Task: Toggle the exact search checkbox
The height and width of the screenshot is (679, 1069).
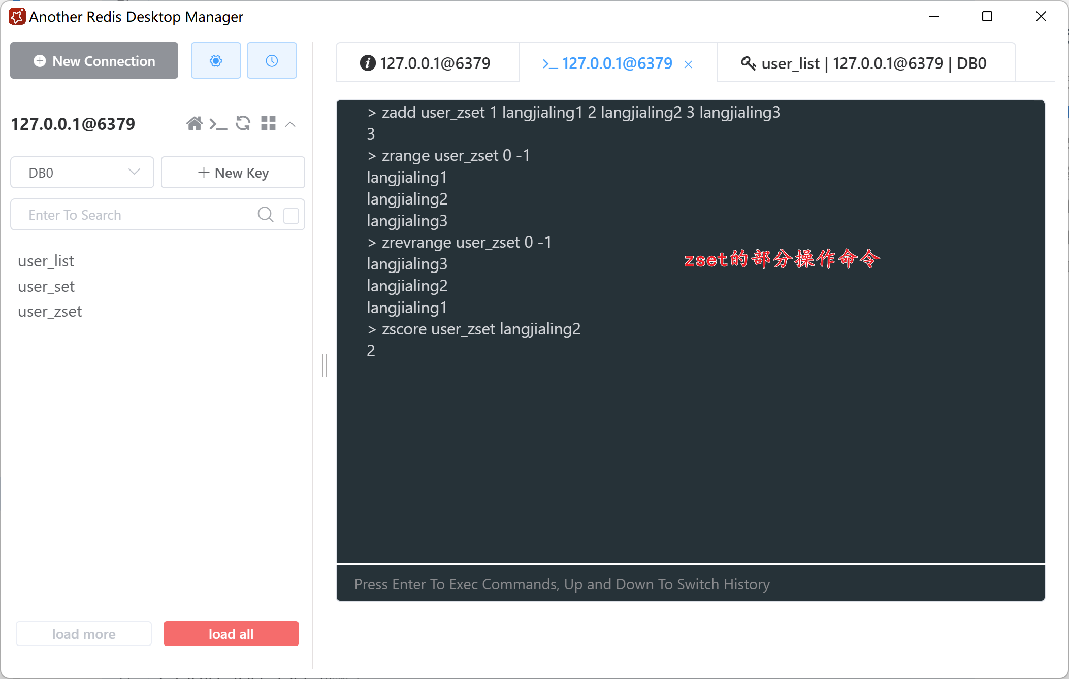Action: tap(291, 215)
